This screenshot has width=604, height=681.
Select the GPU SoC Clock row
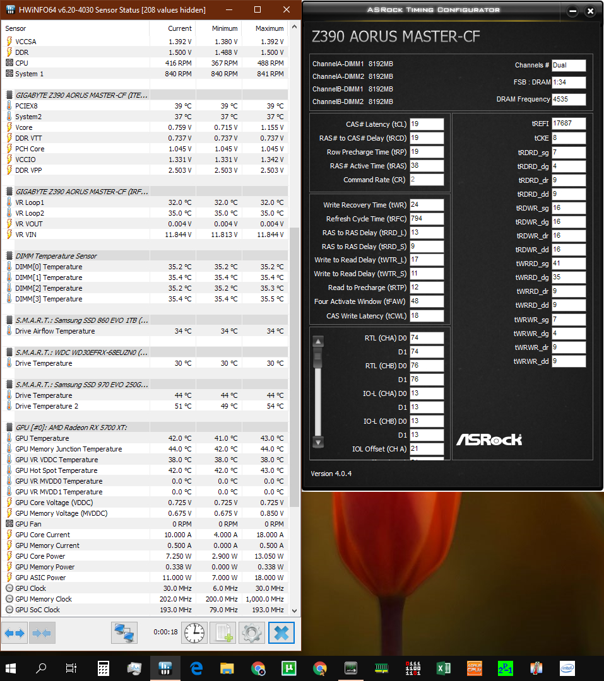[145, 610]
